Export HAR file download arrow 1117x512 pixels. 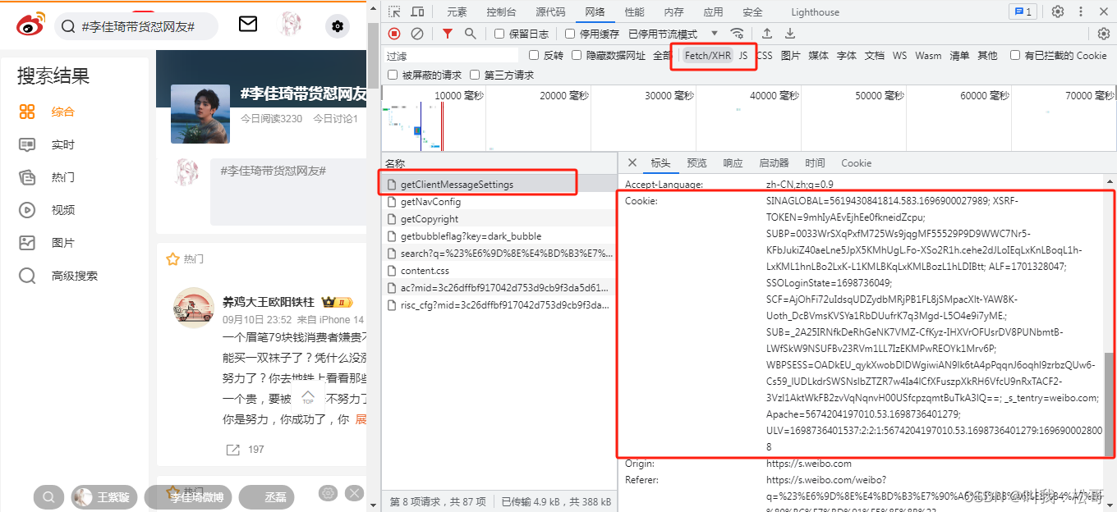789,34
